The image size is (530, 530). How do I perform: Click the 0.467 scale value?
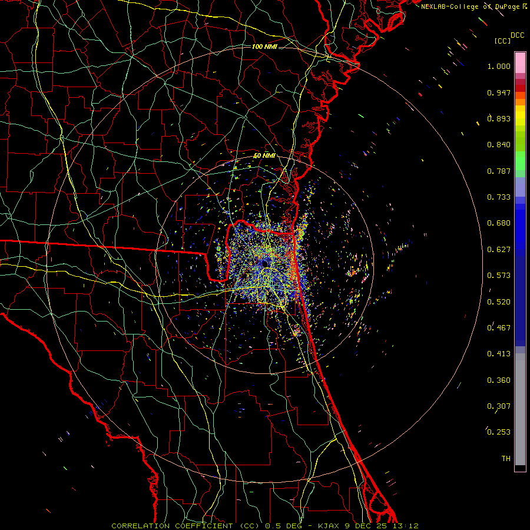(499, 328)
